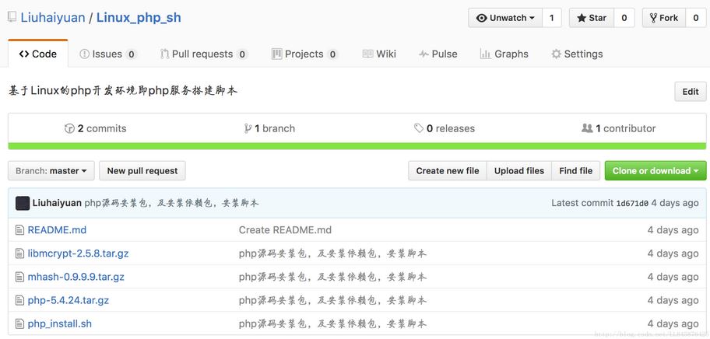Click the people icon beside 1 contributor
This screenshot has width=710, height=339.
pyautogui.click(x=587, y=128)
